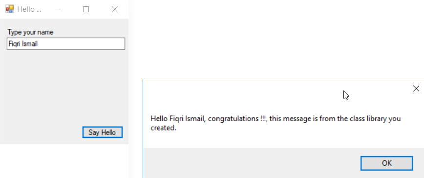Dismiss the message box with its X
Screen dimensions: 424x178
[416, 89]
